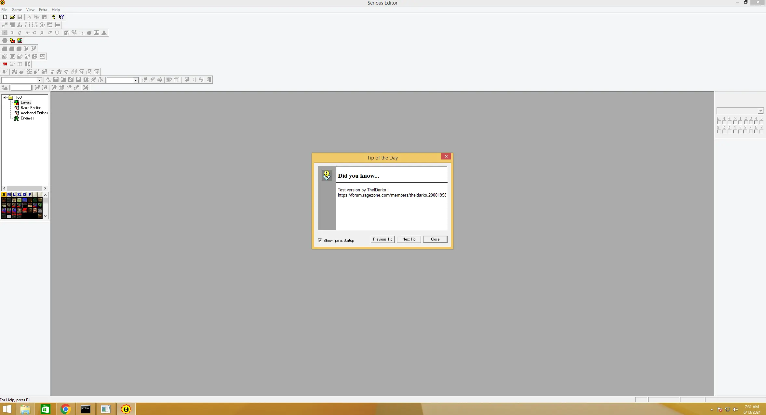Click the 1m ruler measurement icon
766x415 pixels.
pyautogui.click(x=82, y=33)
